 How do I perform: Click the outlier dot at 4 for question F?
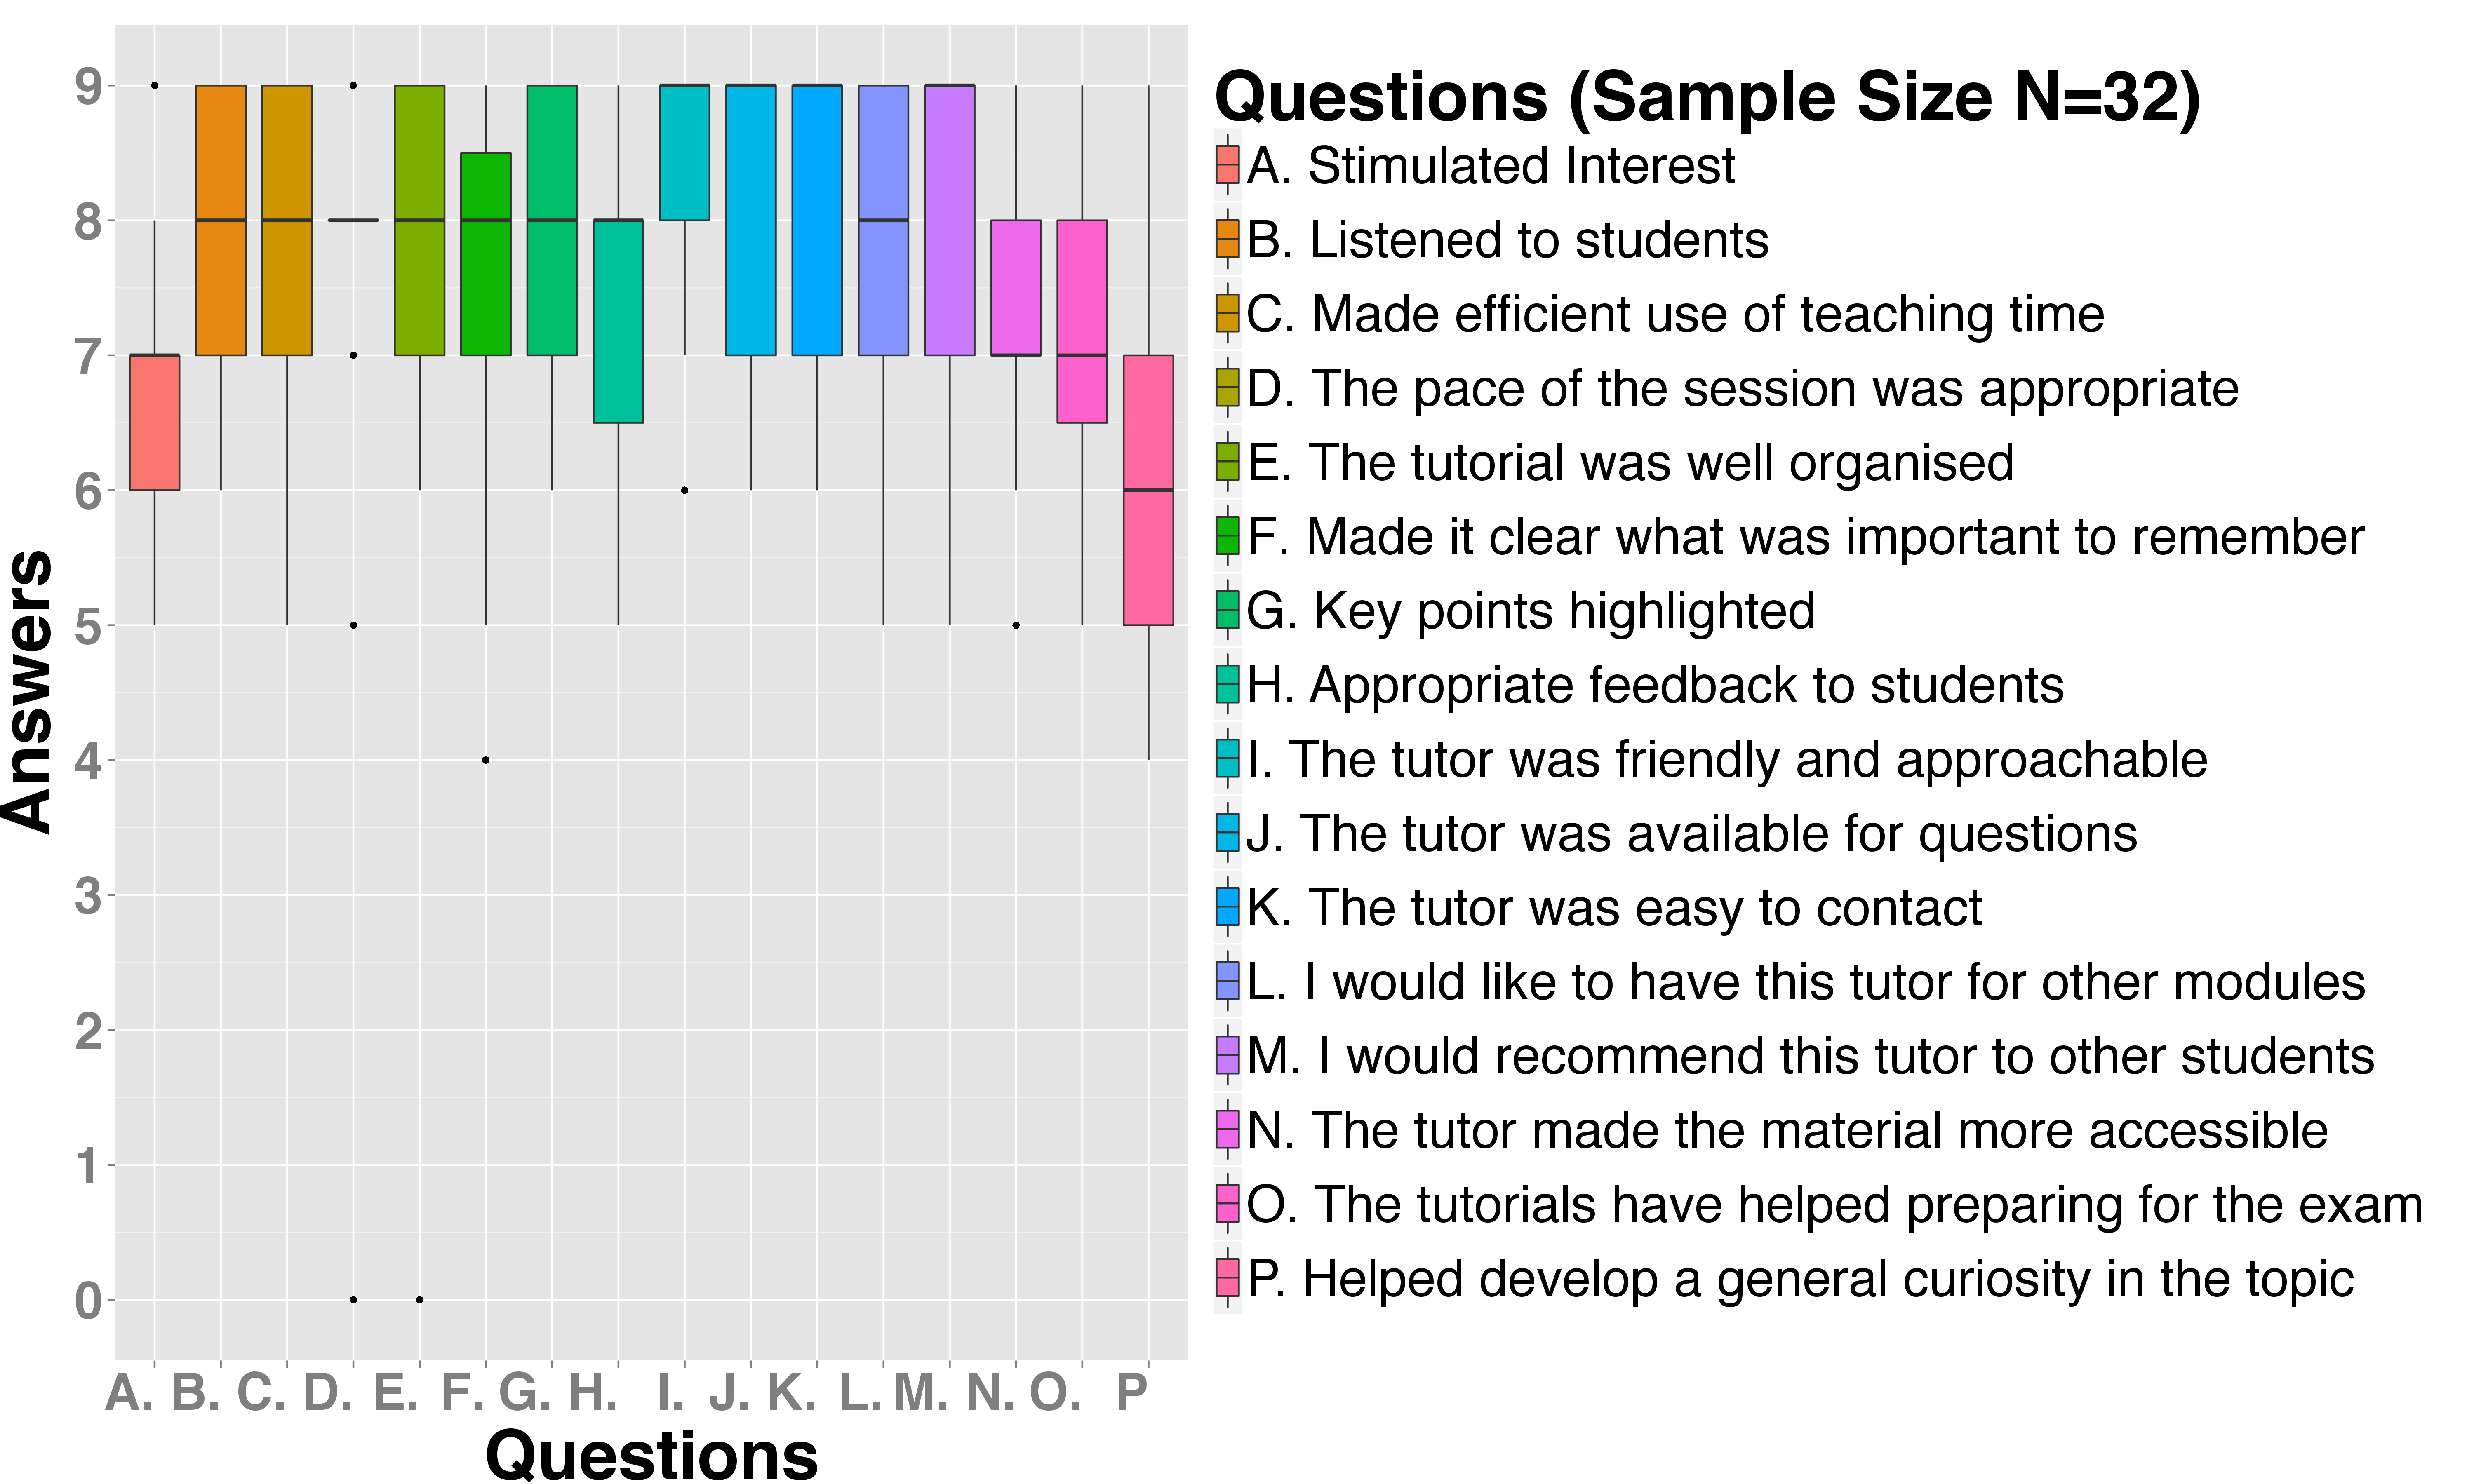(486, 760)
